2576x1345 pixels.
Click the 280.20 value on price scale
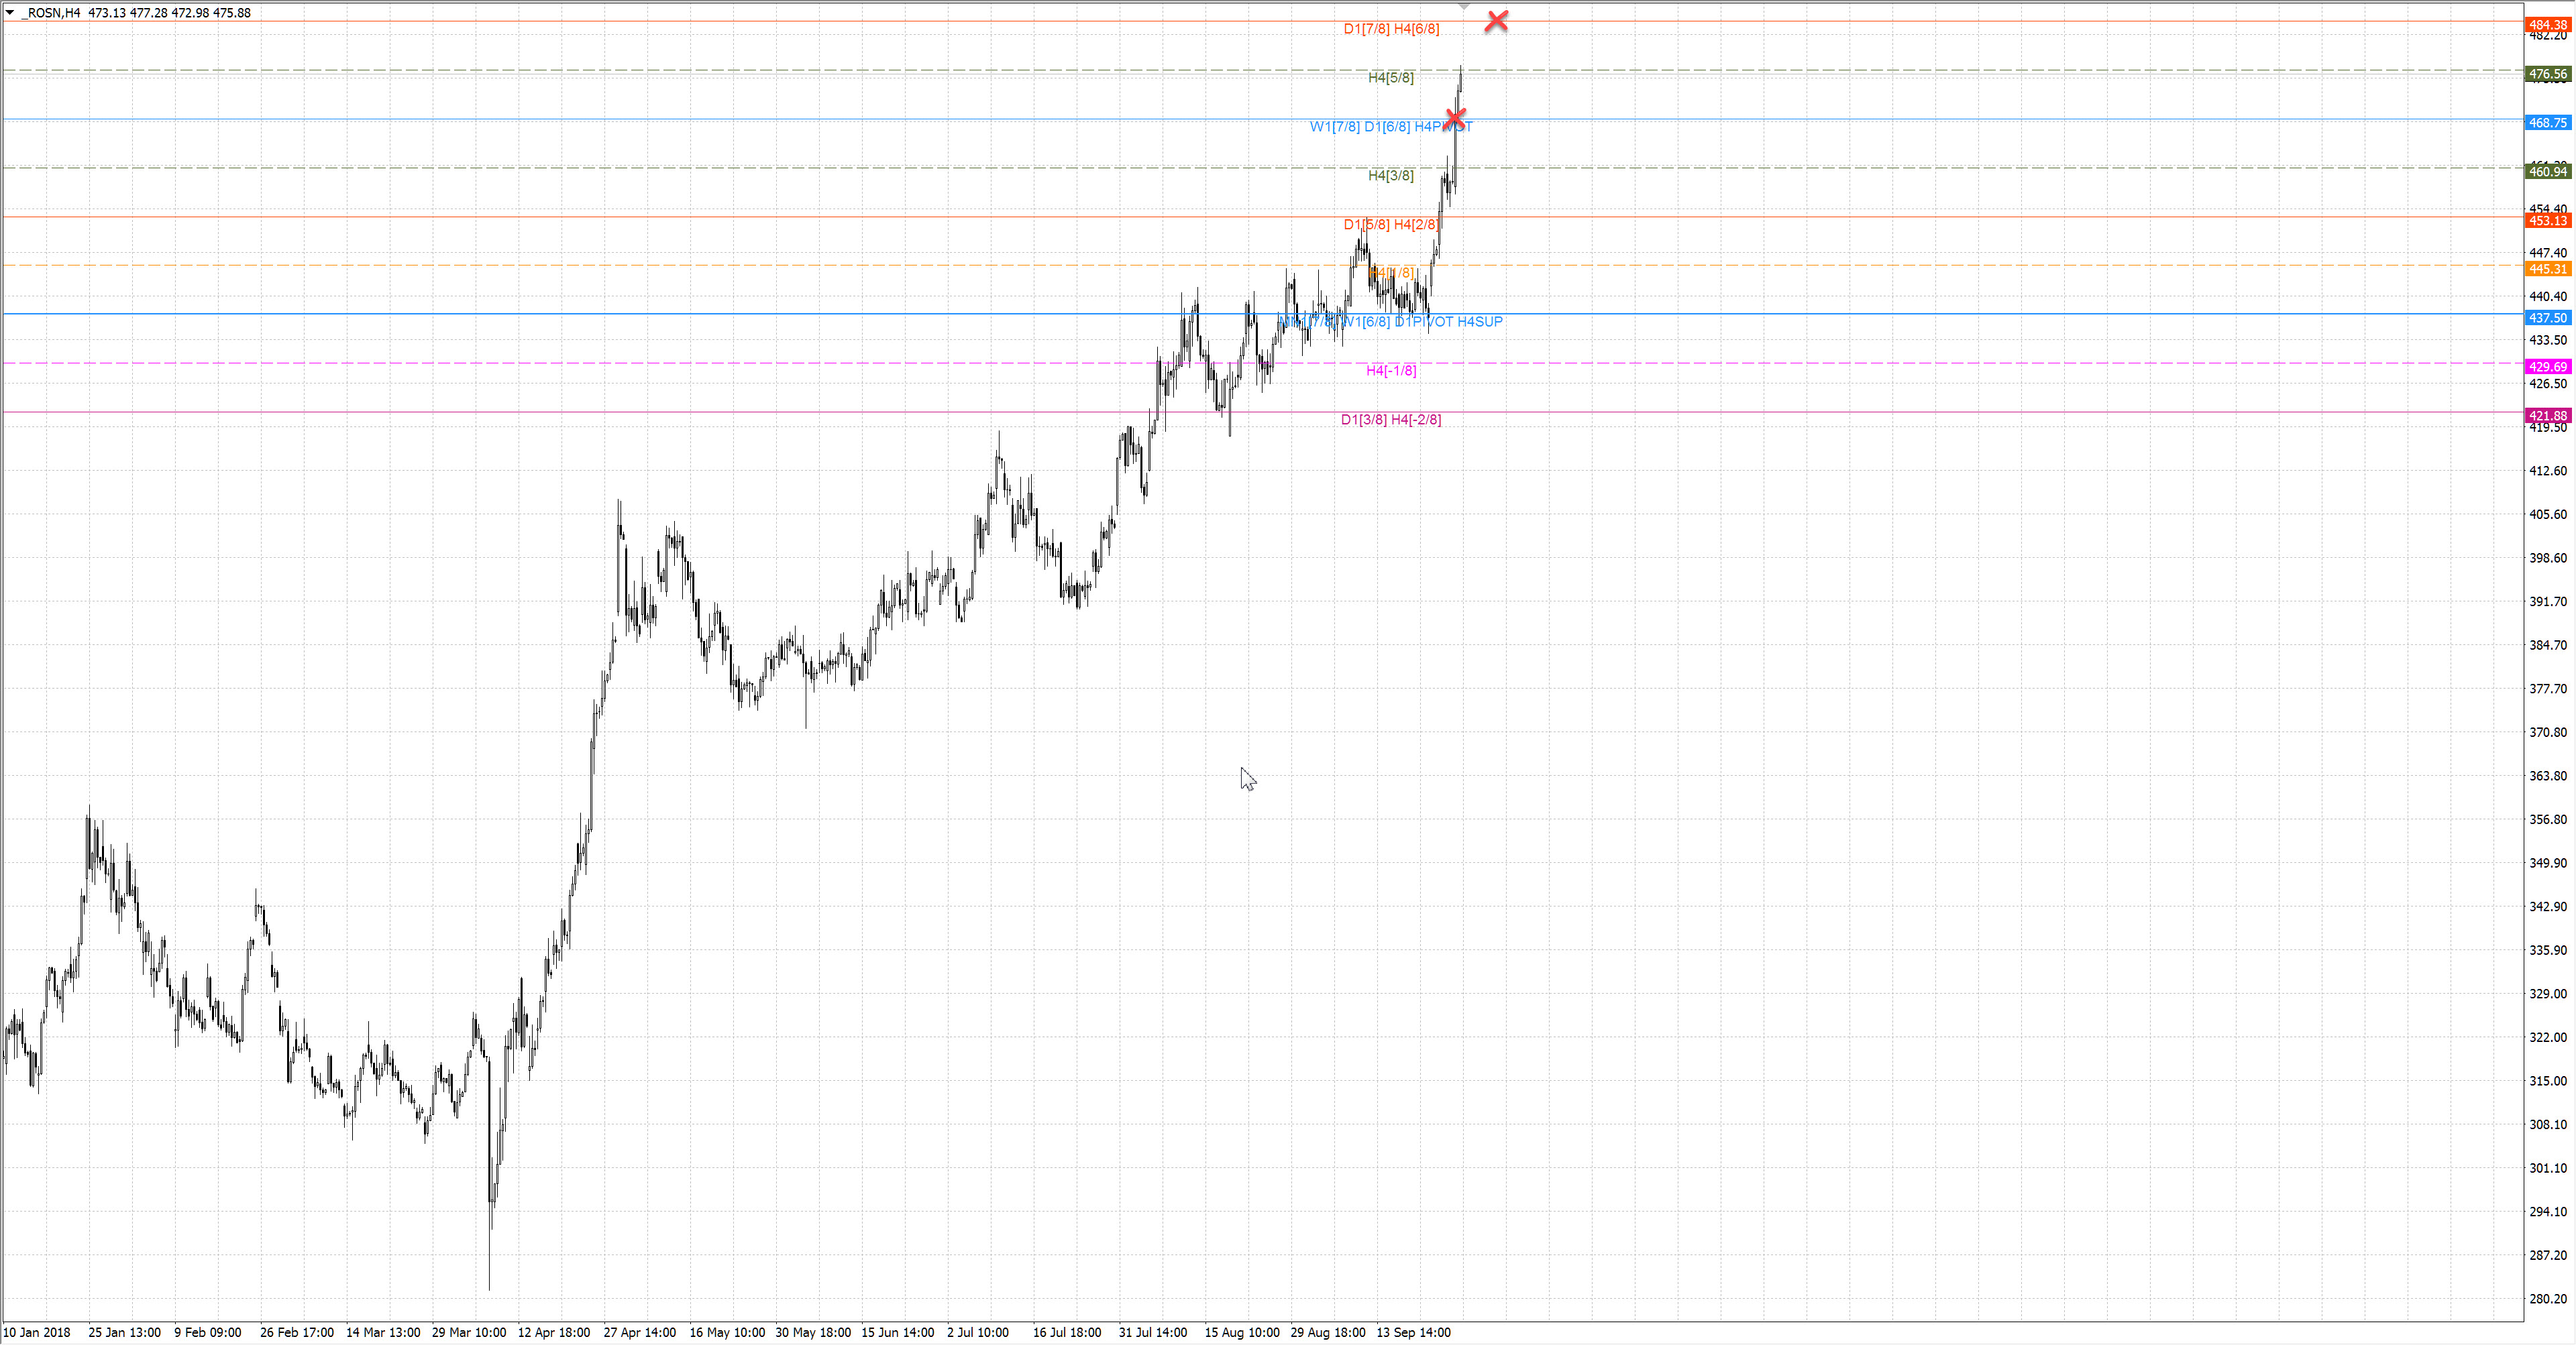pos(2547,1298)
